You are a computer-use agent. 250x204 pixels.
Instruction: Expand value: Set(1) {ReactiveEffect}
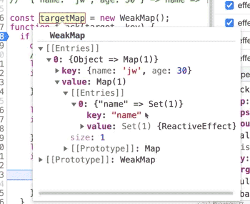pyautogui.click(x=82, y=126)
